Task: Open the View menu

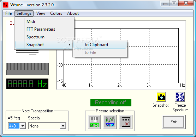Action: (x=41, y=13)
